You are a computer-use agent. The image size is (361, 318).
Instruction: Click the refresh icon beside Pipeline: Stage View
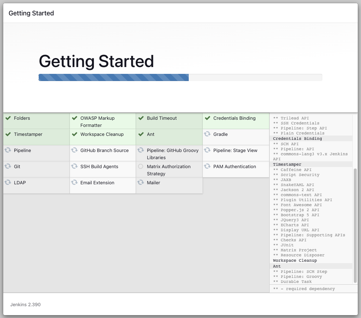[207, 150]
